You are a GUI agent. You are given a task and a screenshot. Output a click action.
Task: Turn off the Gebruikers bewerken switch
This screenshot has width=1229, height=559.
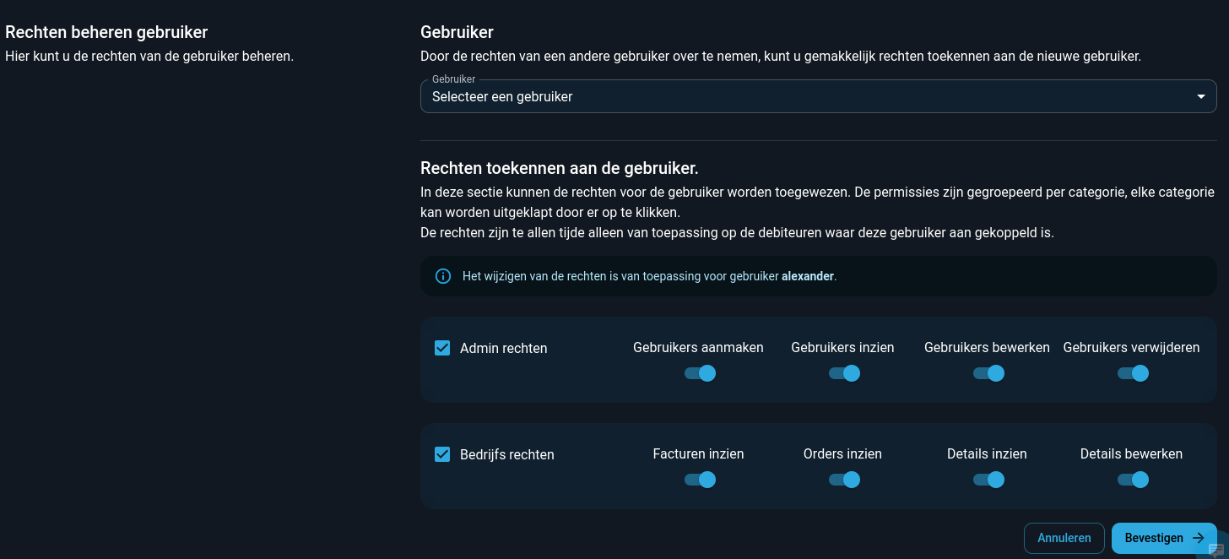(988, 373)
